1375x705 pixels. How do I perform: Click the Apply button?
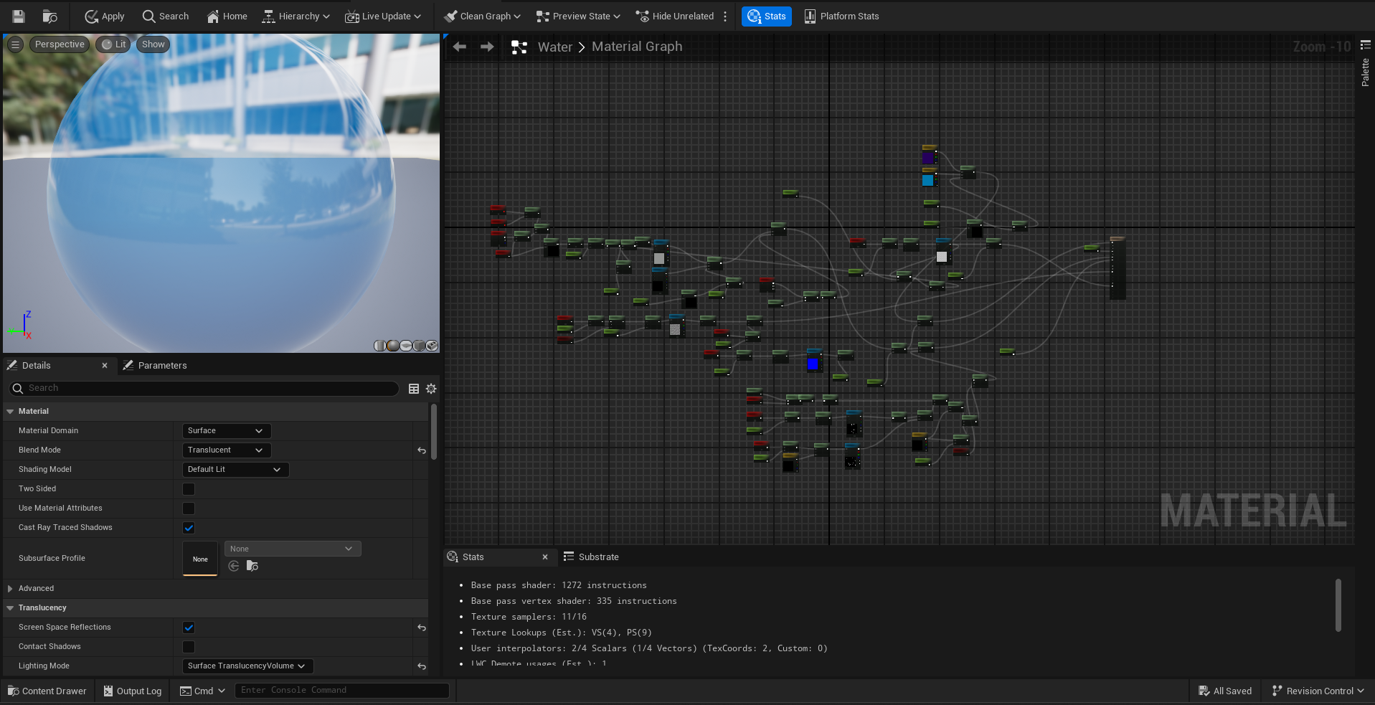pyautogui.click(x=105, y=16)
